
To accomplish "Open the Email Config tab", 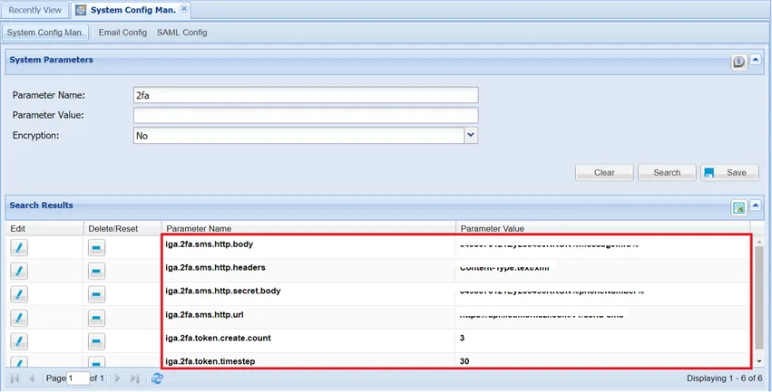I will pyautogui.click(x=122, y=33).
